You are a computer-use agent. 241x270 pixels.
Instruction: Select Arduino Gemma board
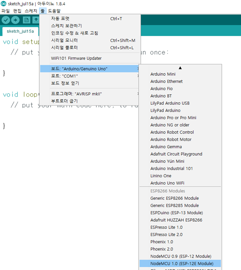(180, 147)
